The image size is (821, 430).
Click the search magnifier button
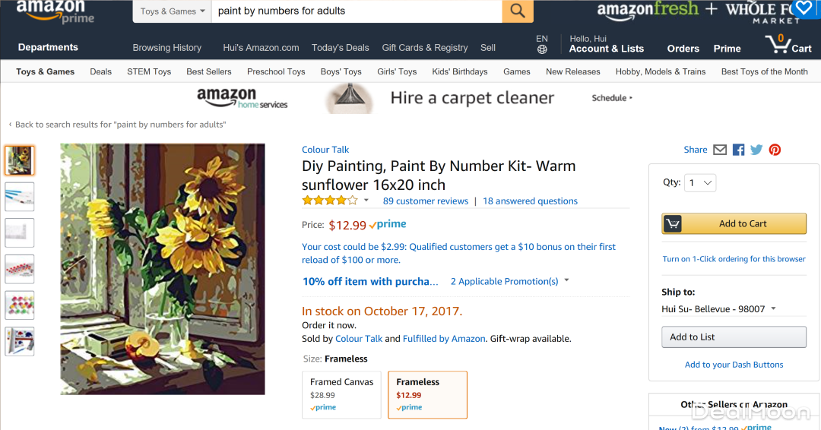click(x=518, y=11)
